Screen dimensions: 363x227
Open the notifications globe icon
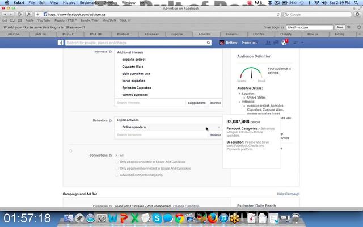284,43
